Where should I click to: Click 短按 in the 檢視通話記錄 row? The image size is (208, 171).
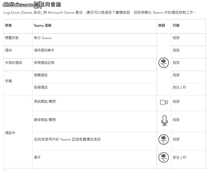click(x=176, y=62)
